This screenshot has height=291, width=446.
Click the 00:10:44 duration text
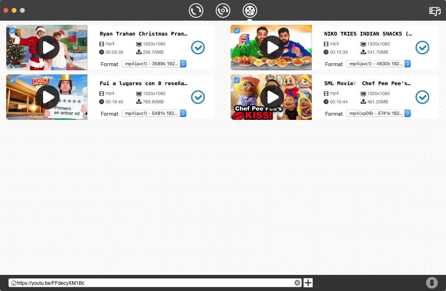pyautogui.click(x=339, y=102)
